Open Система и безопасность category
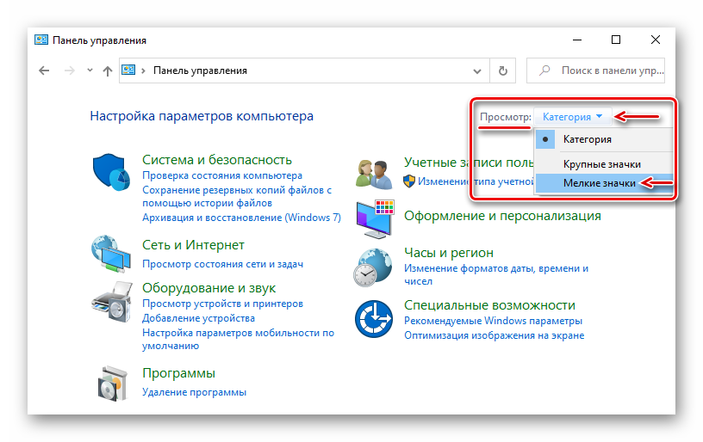 pos(216,160)
